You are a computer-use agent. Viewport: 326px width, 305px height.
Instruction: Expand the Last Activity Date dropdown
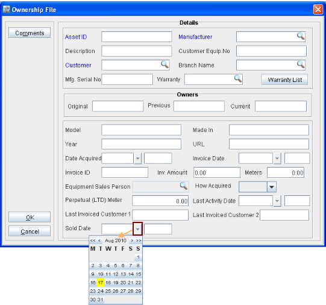point(277,201)
